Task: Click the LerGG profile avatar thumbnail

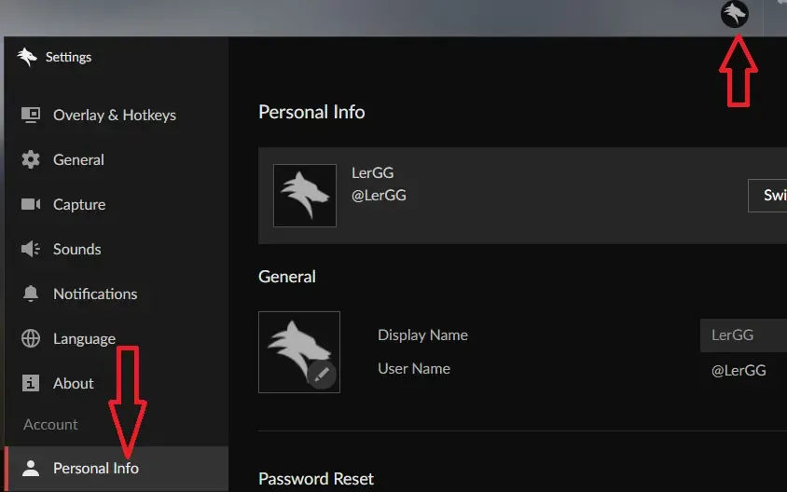Action: (x=305, y=196)
